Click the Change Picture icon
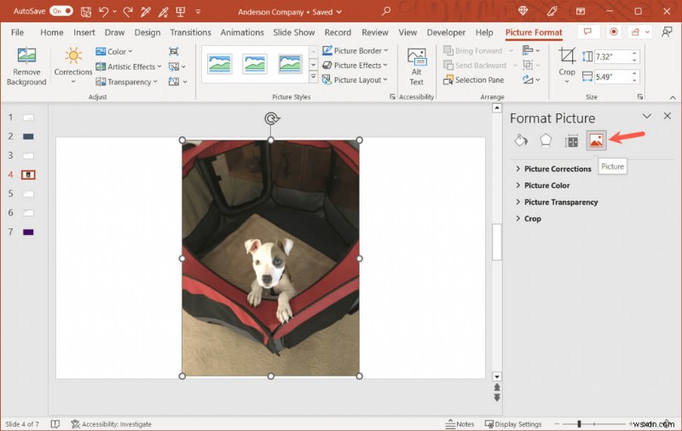The image size is (682, 431). 176,66
